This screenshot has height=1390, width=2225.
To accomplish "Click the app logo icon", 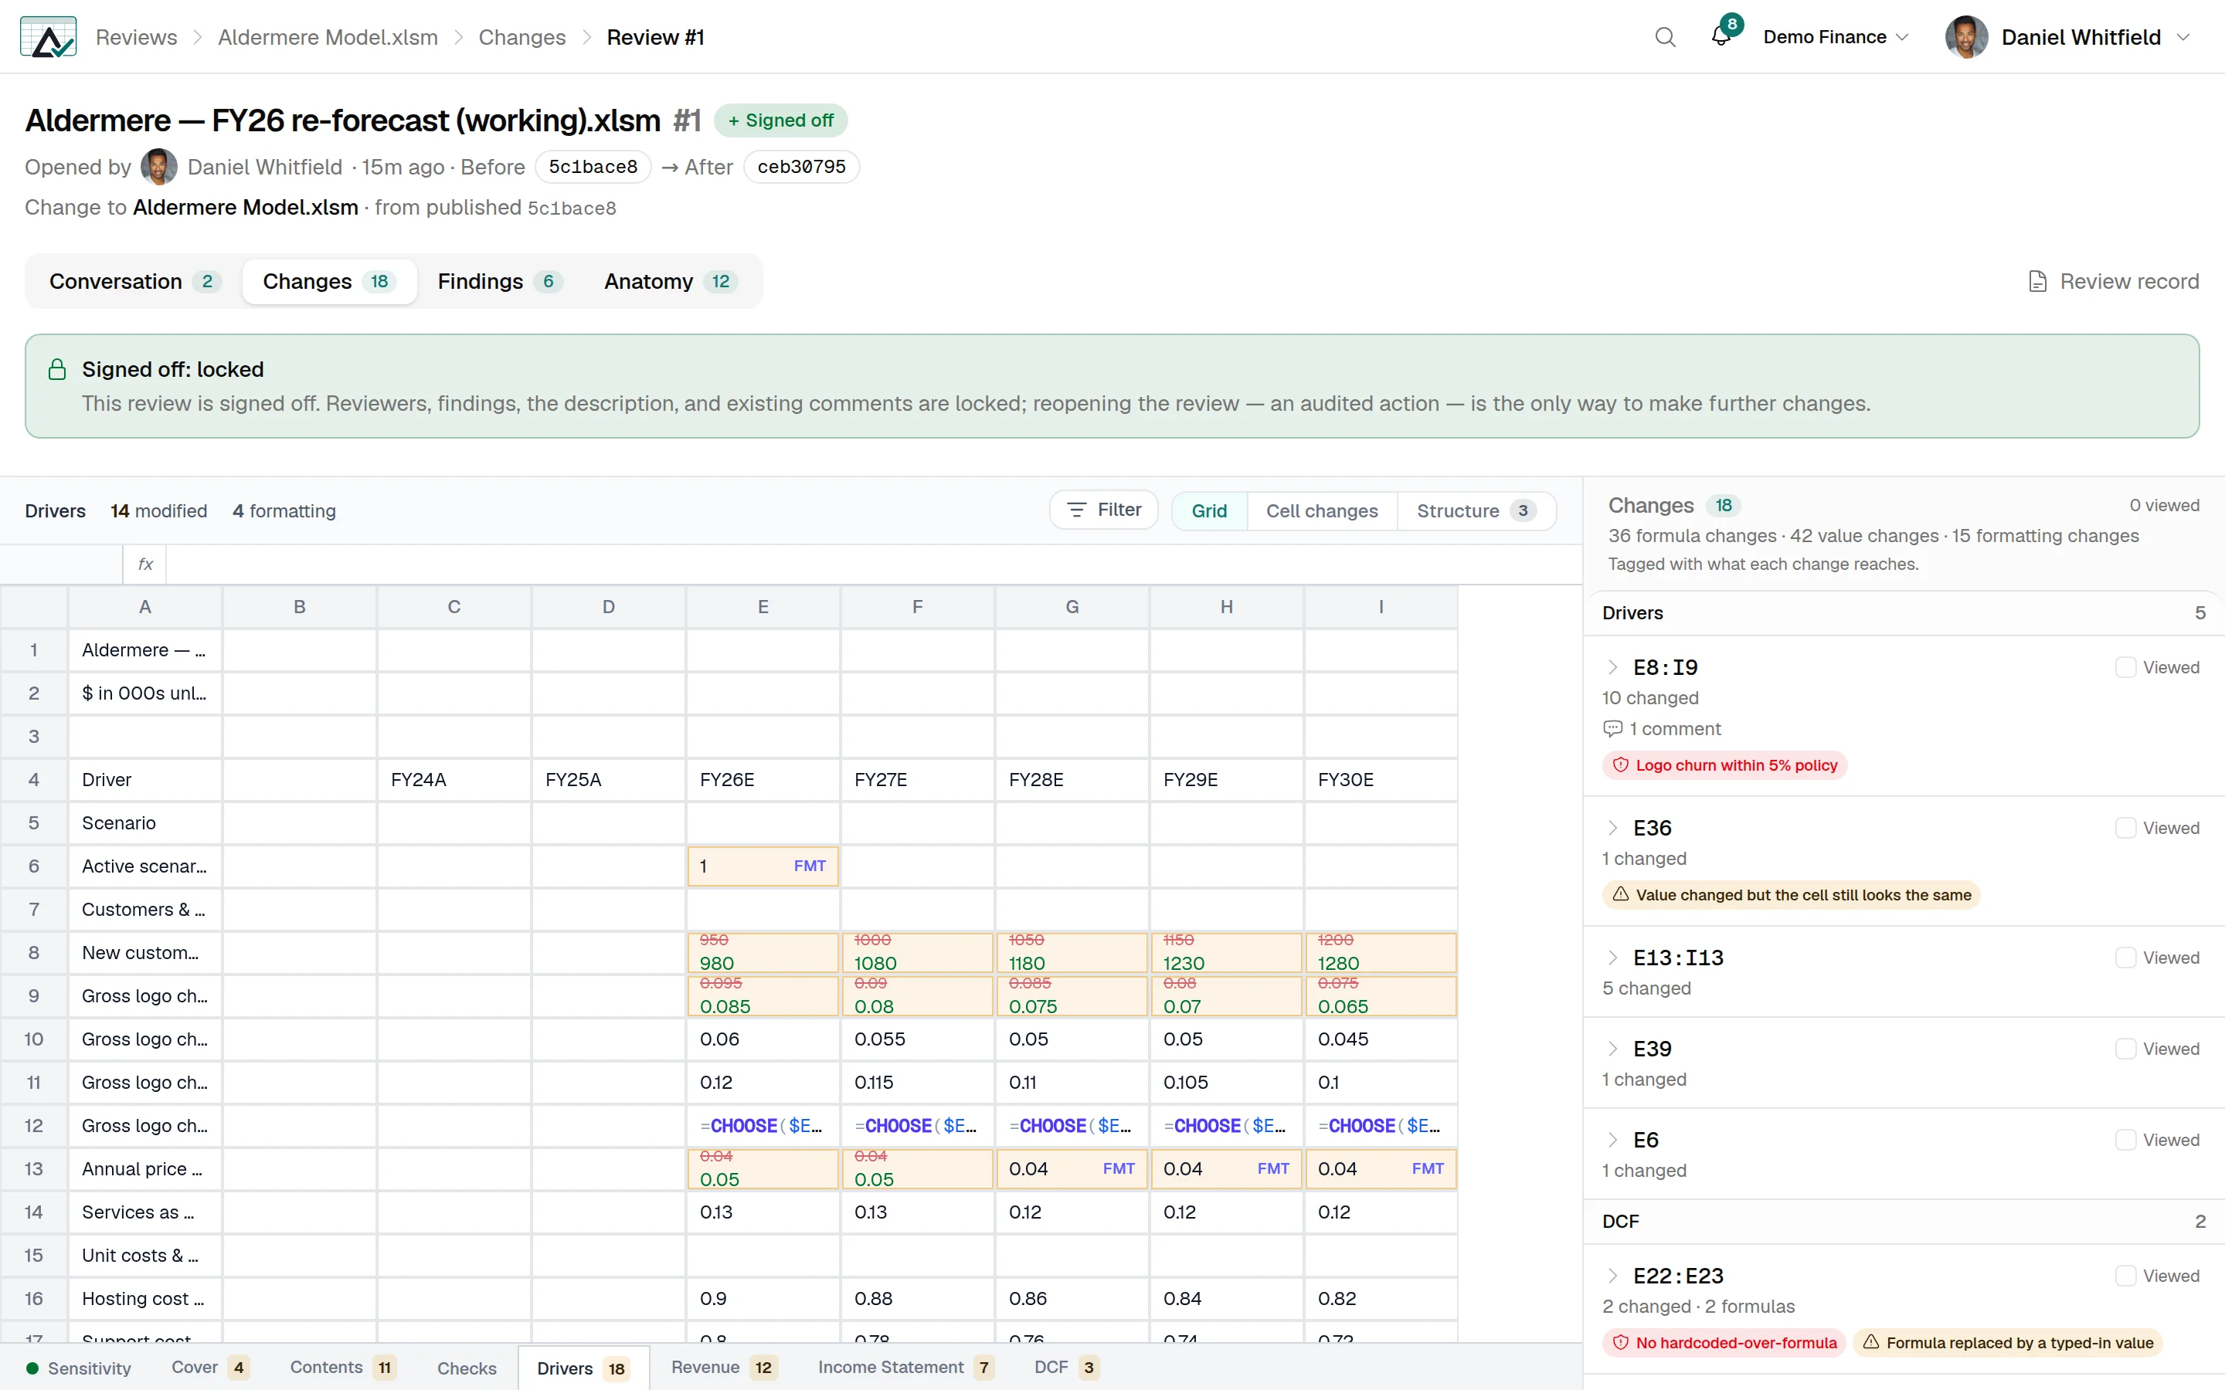I will 48,37.
